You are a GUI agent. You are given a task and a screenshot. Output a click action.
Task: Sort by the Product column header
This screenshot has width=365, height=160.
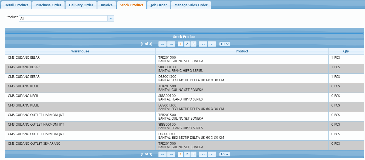(x=242, y=51)
